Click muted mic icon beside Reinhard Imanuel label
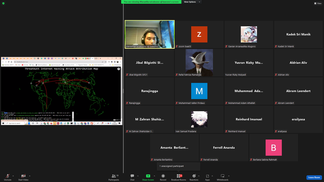324x182 pixels. (x=226, y=131)
